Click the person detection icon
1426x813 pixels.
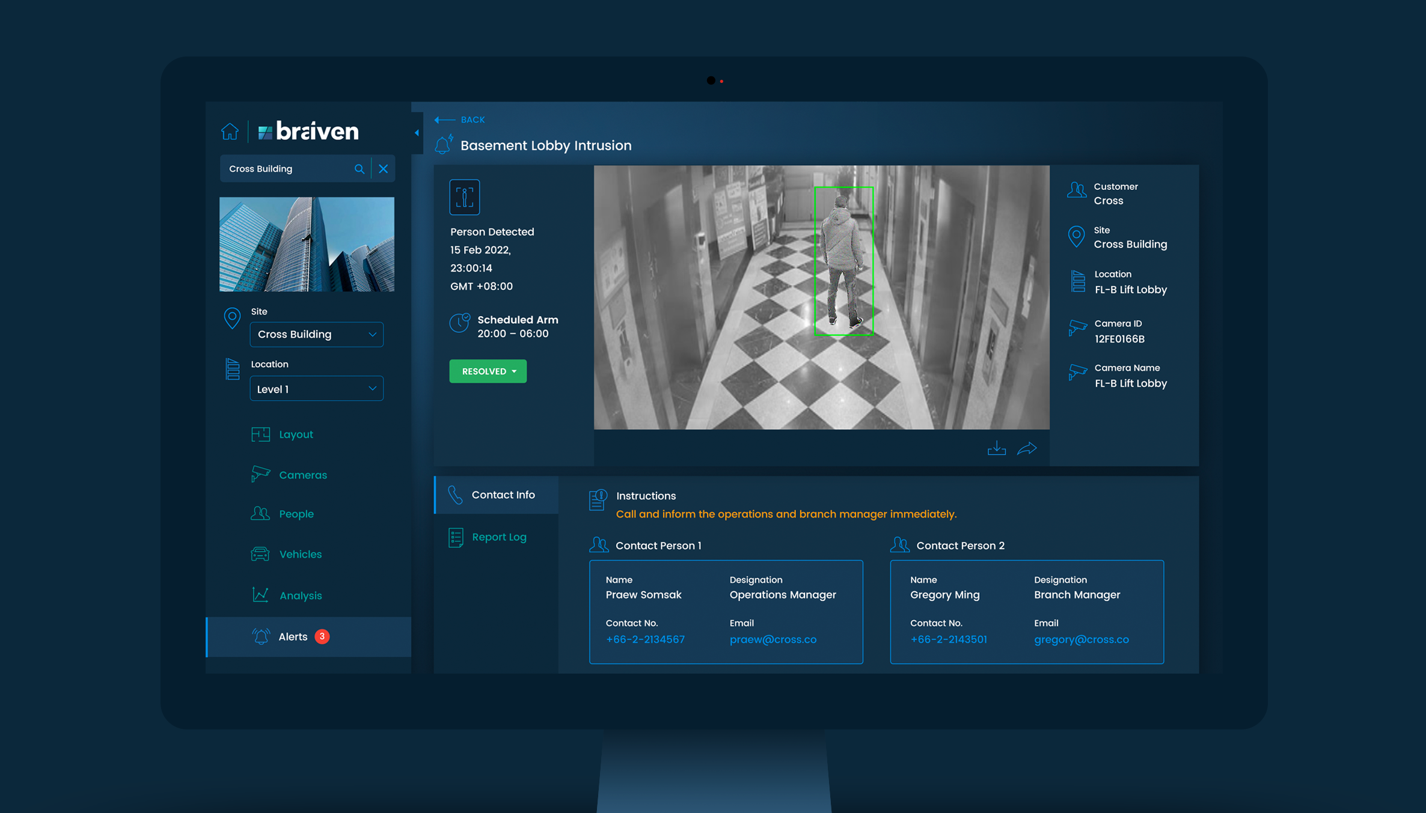464,197
